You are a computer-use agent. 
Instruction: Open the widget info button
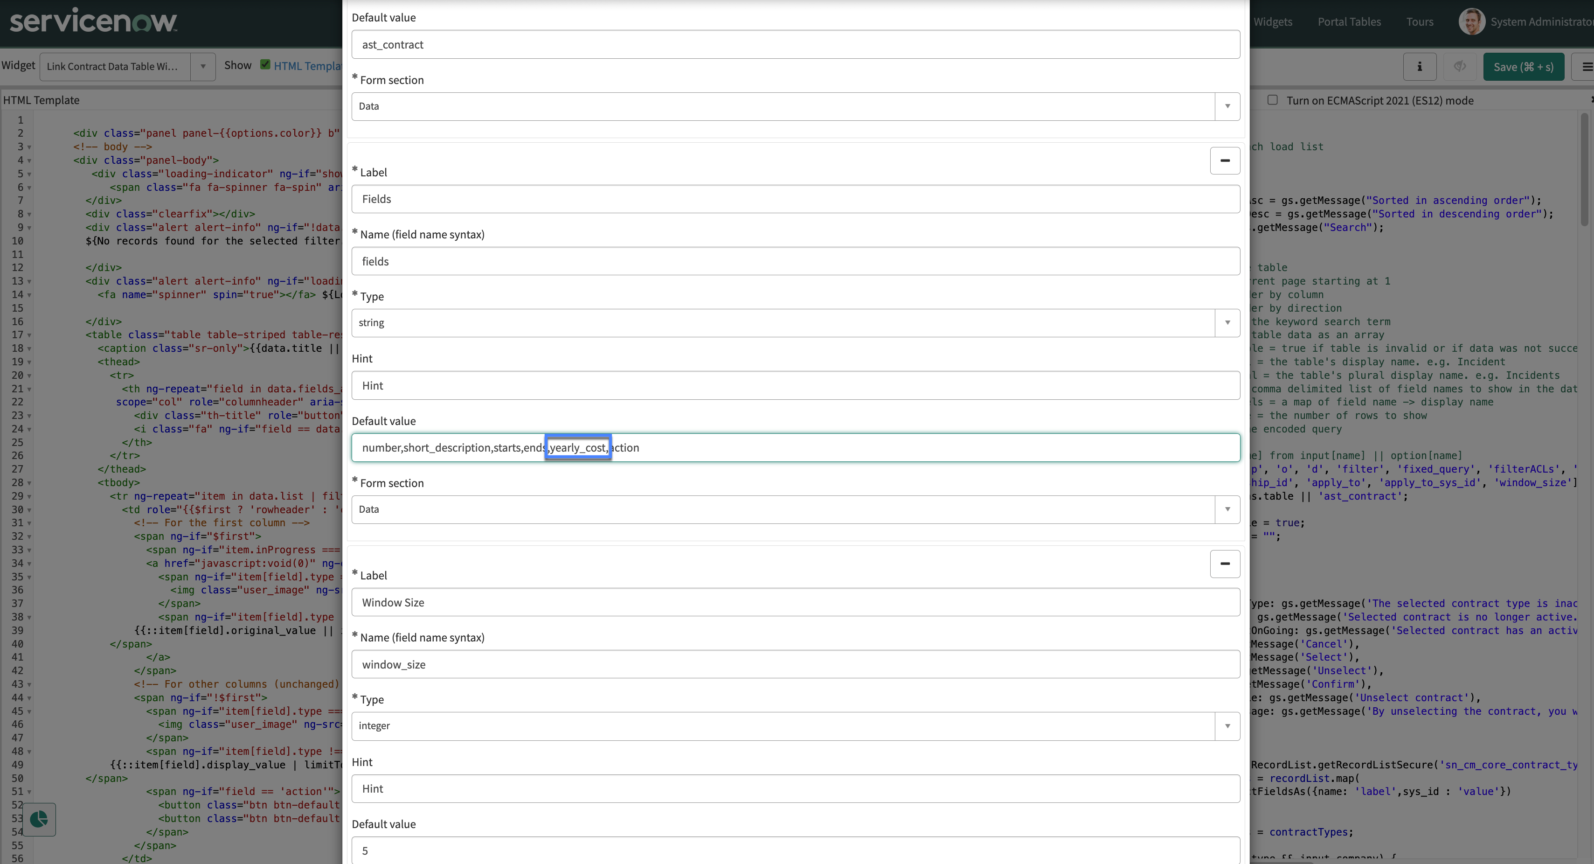click(x=1420, y=66)
